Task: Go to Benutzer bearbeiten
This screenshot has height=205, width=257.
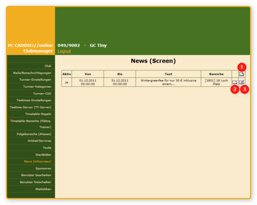Action: 36,175
